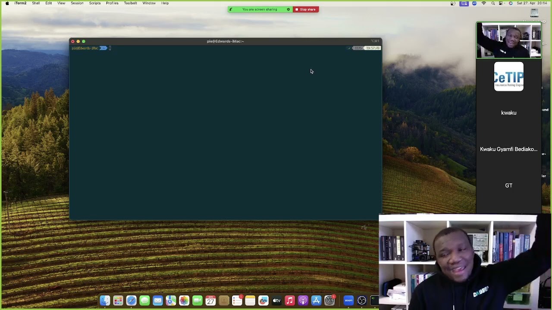Viewport: 552px width, 310px height.
Task: Open the View menu
Action: (x=61, y=3)
